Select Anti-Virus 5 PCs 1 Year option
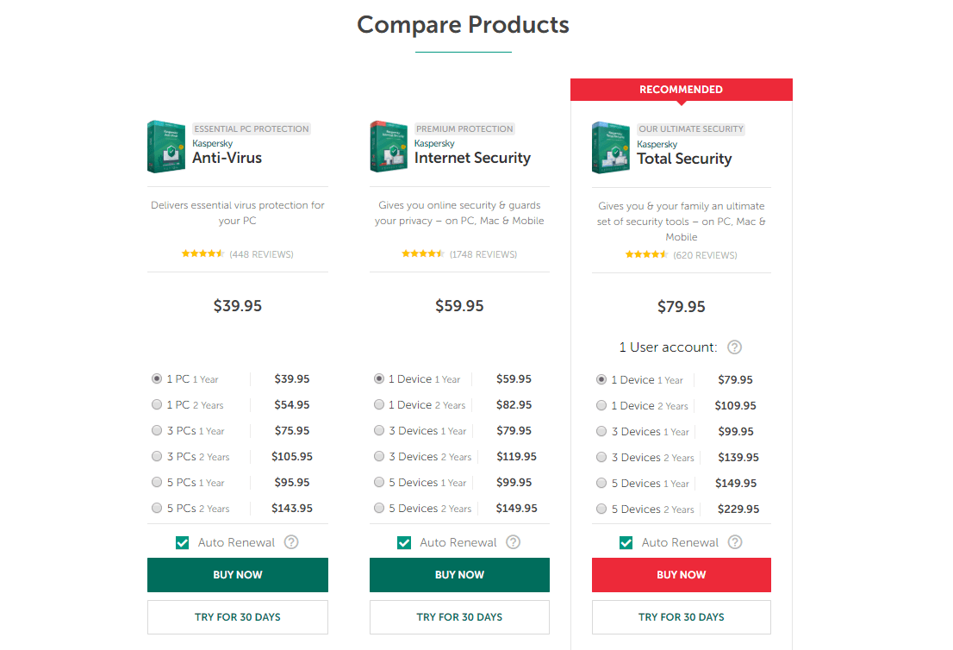The image size is (953, 650). [157, 482]
